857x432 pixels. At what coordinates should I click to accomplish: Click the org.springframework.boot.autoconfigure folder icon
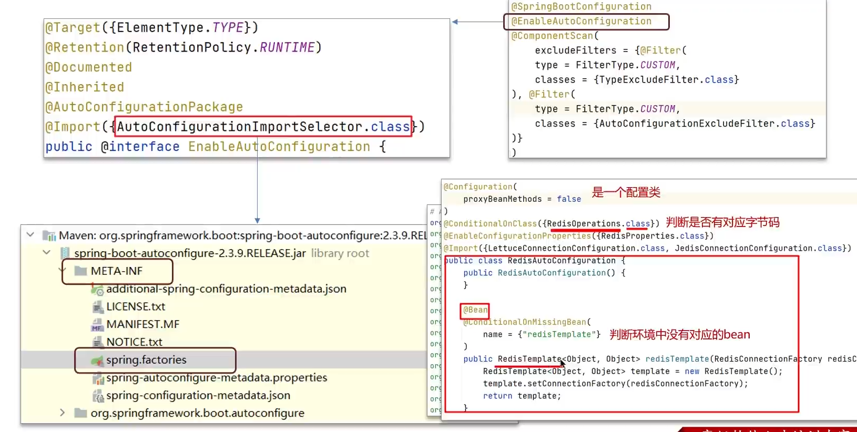(80, 413)
